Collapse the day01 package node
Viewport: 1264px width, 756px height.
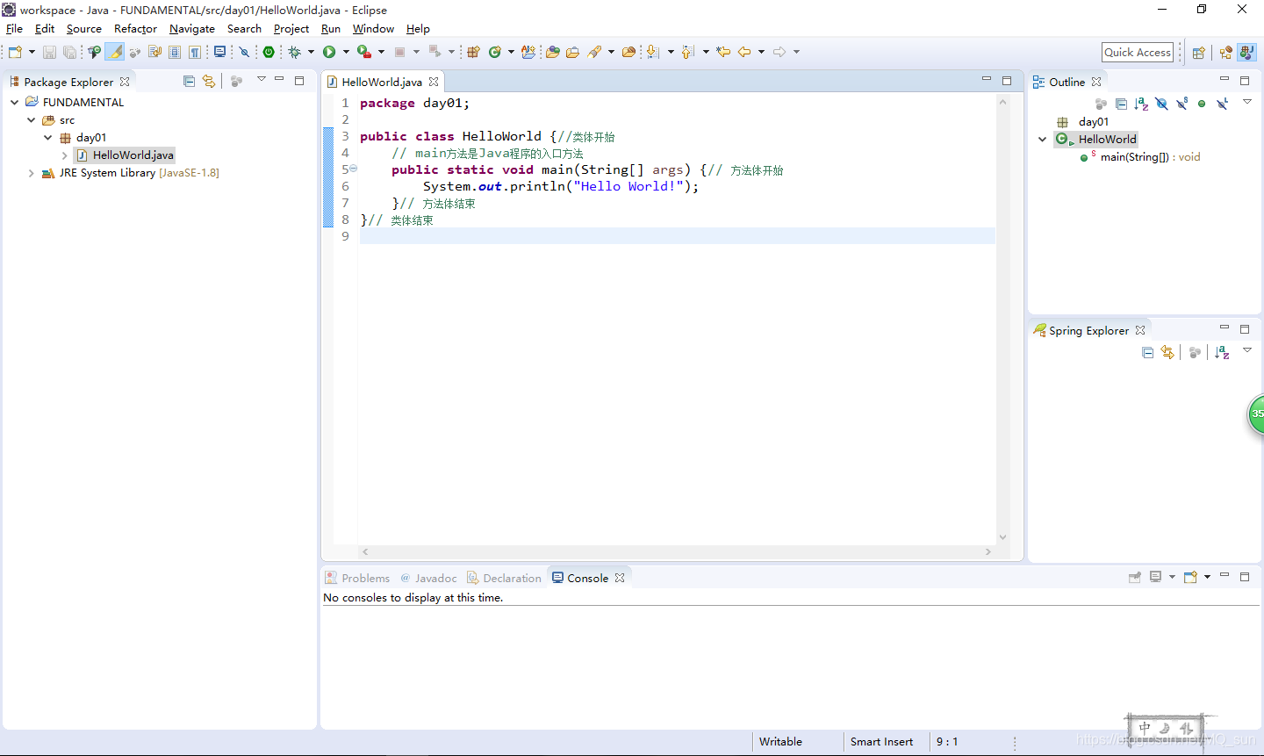coord(48,137)
